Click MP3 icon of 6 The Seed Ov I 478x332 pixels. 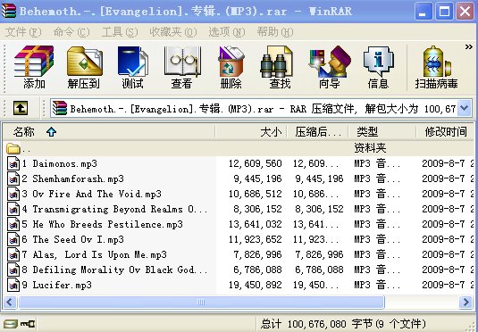[13, 239]
